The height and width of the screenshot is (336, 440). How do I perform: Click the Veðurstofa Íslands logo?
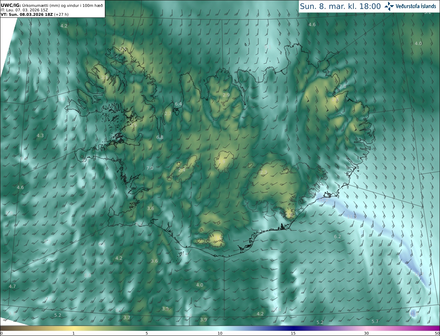(x=411, y=6)
